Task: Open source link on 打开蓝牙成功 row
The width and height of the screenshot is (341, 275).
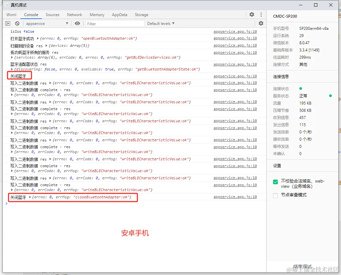Action: (235, 38)
